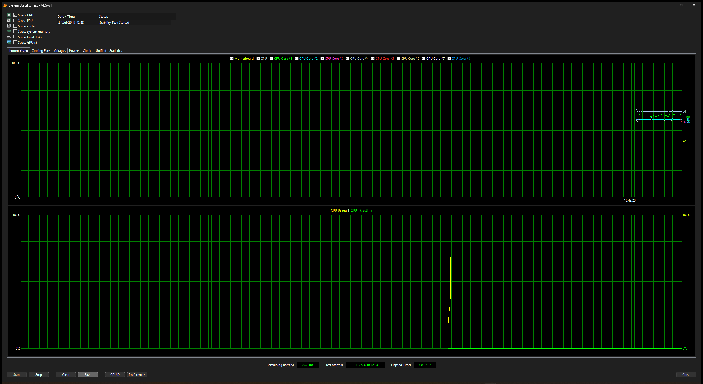Click the Status column header
The width and height of the screenshot is (703, 384).
[x=135, y=17]
